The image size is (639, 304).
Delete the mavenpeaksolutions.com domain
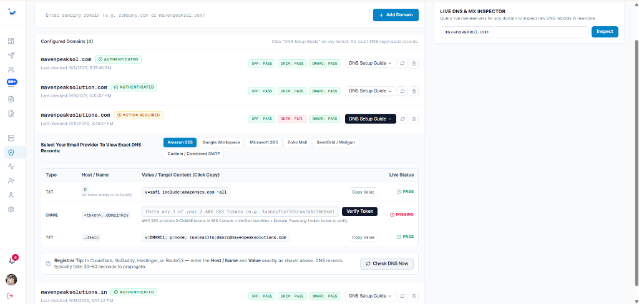pyautogui.click(x=414, y=119)
